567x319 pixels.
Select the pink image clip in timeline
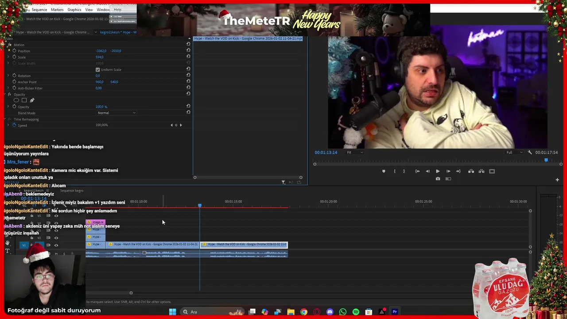(96, 222)
